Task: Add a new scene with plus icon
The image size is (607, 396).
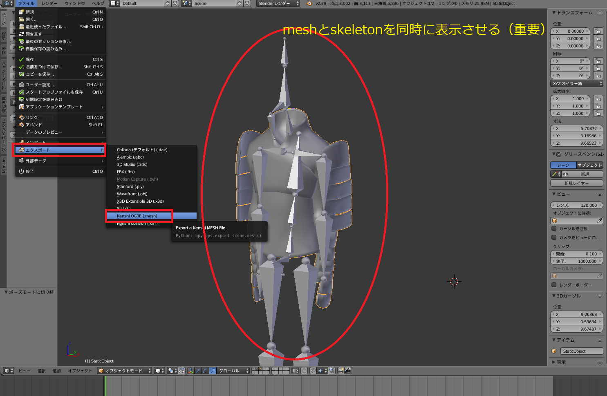Action: pos(240,3)
